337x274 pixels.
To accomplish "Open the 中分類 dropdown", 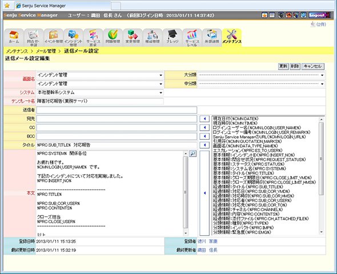I will coord(261,84).
